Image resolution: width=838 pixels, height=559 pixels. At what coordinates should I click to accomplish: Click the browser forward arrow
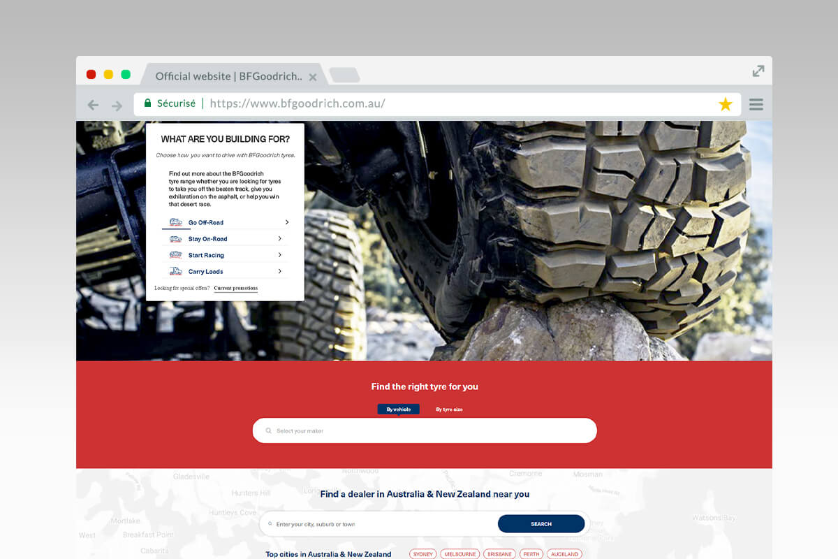(x=117, y=105)
